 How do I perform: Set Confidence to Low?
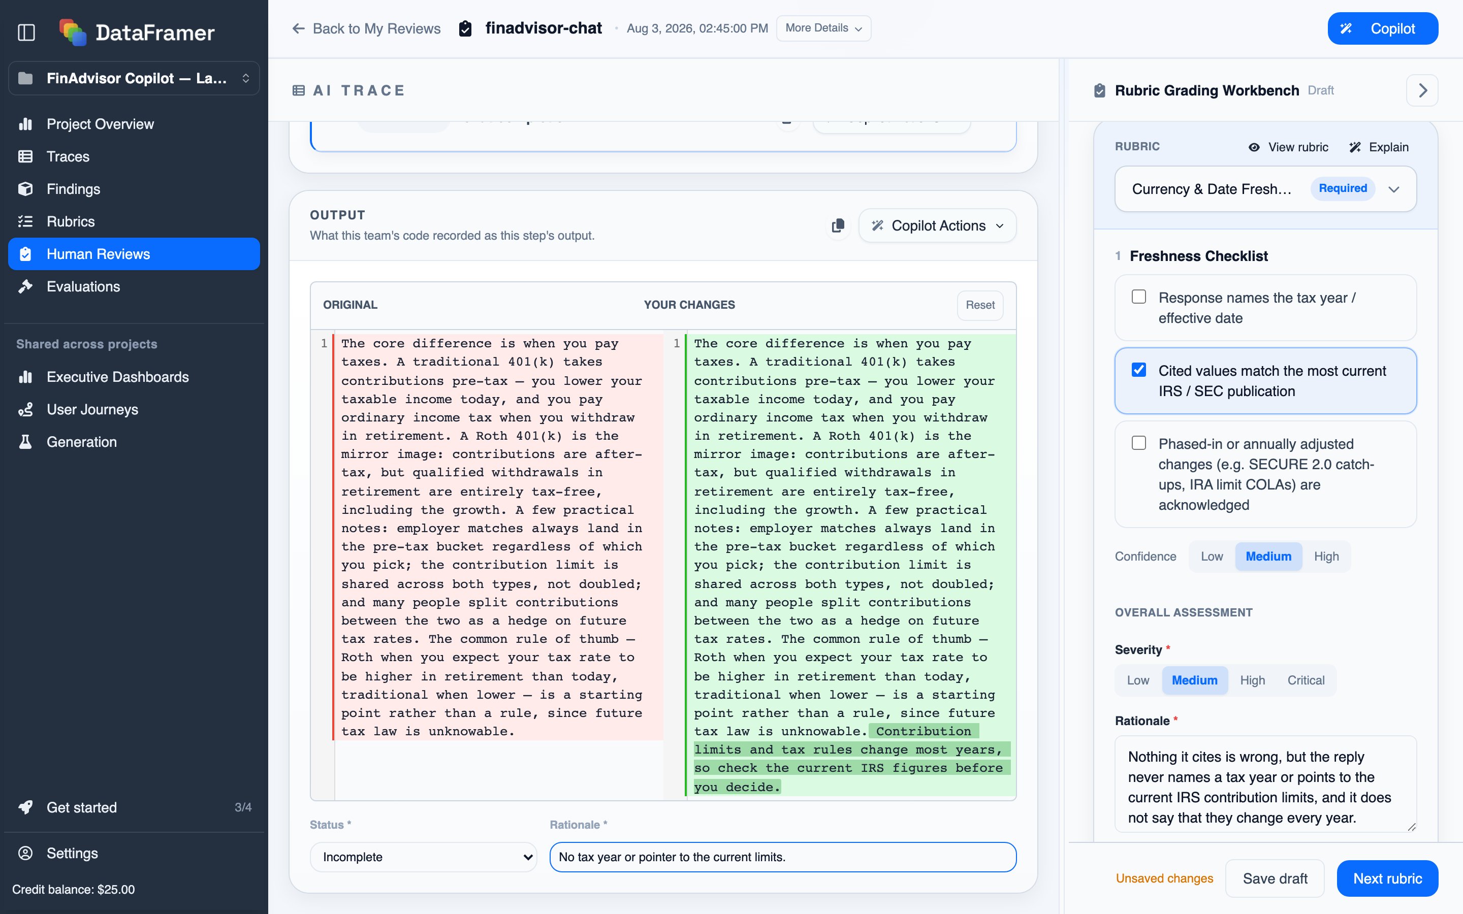(x=1212, y=556)
